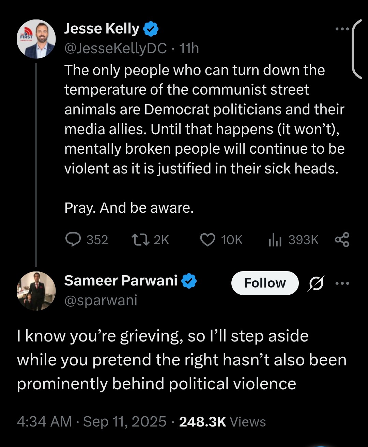View analytics for Jesse Kelly's tweet
The height and width of the screenshot is (447, 368).
[x=275, y=240]
